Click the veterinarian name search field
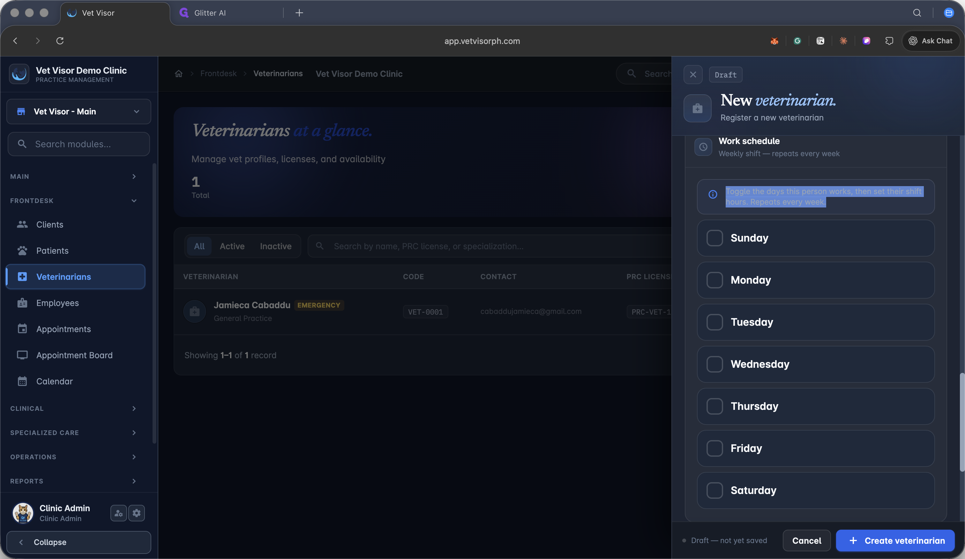The image size is (965, 559). [490, 246]
